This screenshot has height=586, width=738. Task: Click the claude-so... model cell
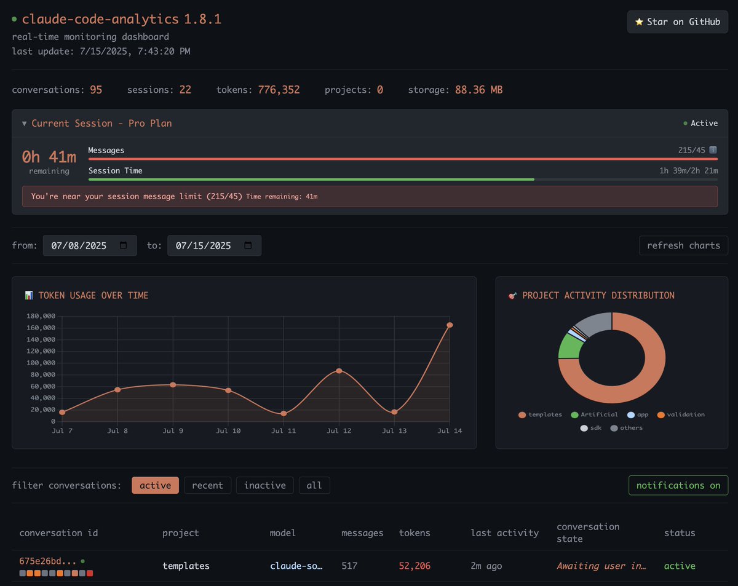pos(296,566)
